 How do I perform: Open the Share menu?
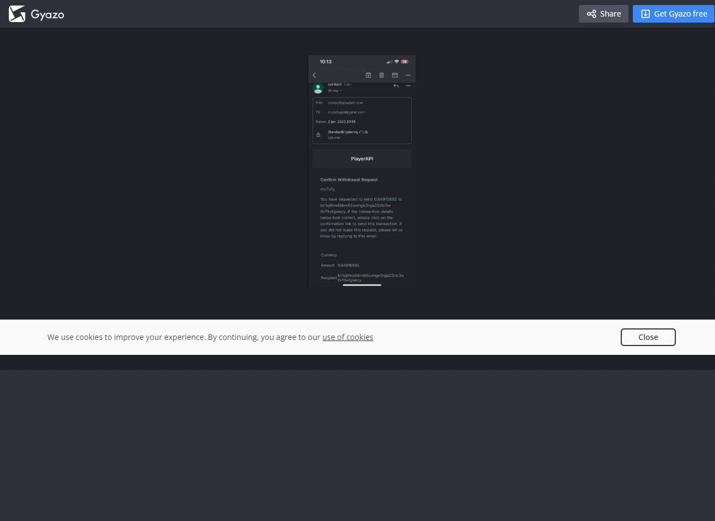tap(604, 14)
